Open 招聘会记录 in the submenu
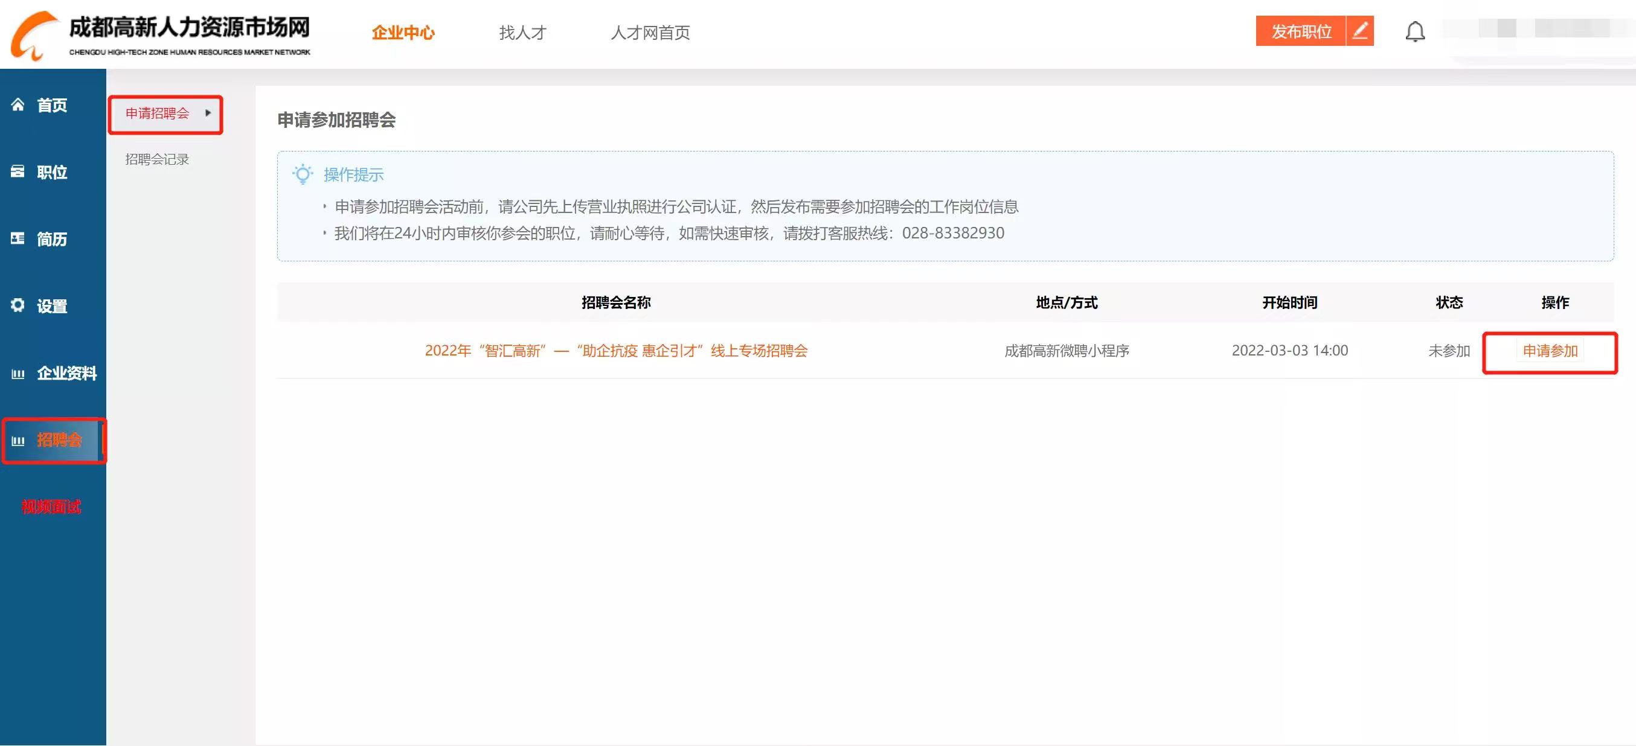 point(157,159)
